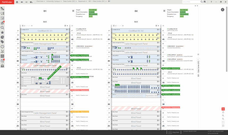Open the pie chart reports icon
The height and width of the screenshot is (135, 228).
(2, 37)
